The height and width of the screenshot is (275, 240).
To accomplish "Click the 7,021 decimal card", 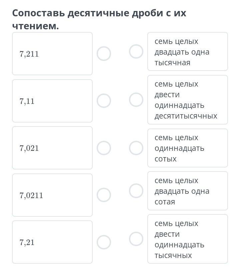I will (52, 148).
